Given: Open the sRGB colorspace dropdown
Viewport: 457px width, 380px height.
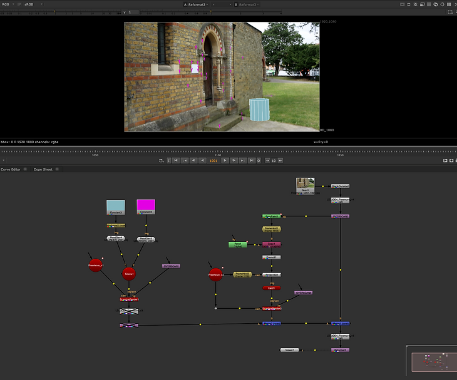Looking at the screenshot, I should pos(34,4).
